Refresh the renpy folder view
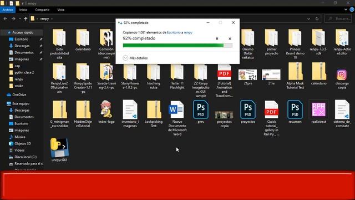This screenshot has width=355, height=200. 317,19
